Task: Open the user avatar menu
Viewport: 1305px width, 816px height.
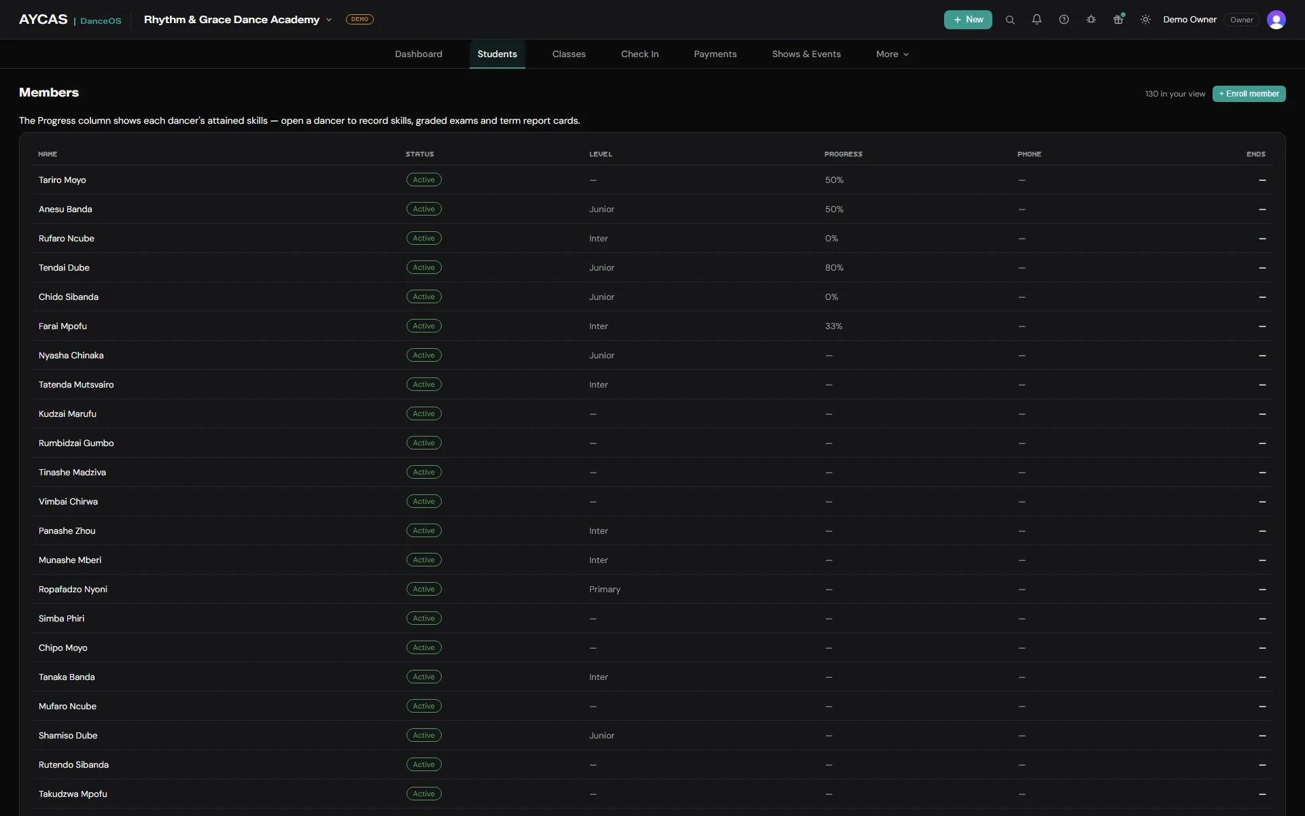Action: pyautogui.click(x=1276, y=20)
